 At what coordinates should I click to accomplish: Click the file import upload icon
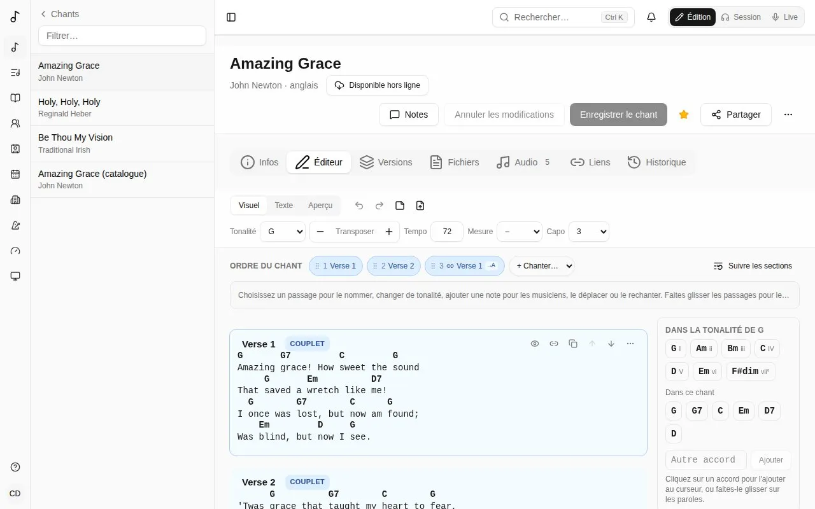(420, 206)
